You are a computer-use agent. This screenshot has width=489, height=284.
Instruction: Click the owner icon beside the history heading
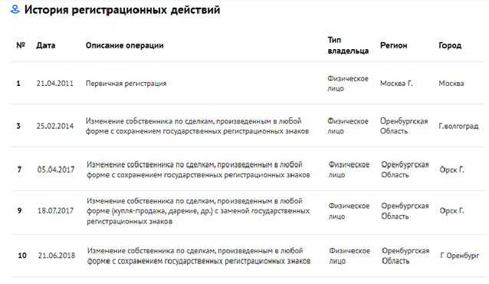[x=15, y=10]
